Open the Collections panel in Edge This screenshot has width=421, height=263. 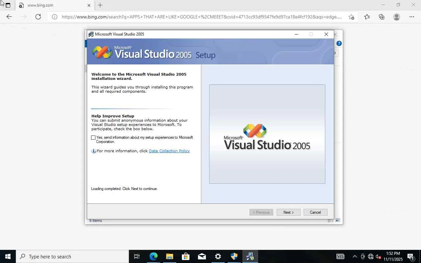click(x=382, y=17)
